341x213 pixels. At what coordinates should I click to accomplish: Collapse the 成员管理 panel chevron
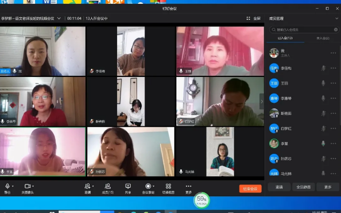click(x=337, y=18)
